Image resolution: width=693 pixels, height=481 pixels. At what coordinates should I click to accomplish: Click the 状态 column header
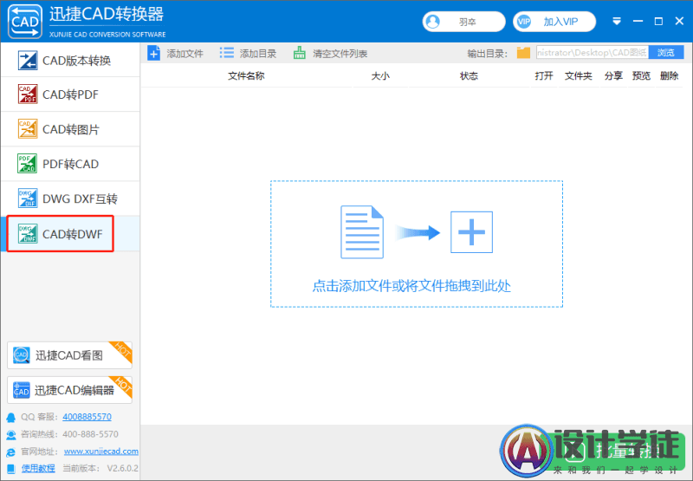coord(469,76)
